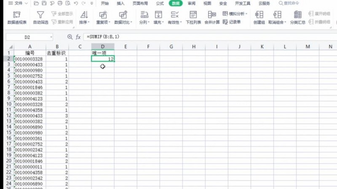The height and width of the screenshot is (189, 337).
Task: Switch to the 开始 tab
Action: pos(105,3)
